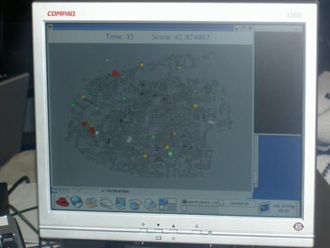Image resolution: width=330 pixels, height=248 pixels.
Task: Launch the printer manager panel icon
Action: point(149,204)
